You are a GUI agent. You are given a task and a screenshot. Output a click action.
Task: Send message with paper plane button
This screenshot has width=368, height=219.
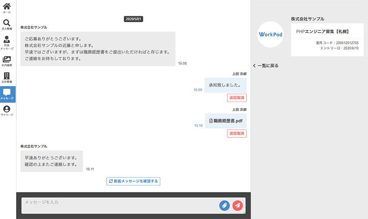237,206
